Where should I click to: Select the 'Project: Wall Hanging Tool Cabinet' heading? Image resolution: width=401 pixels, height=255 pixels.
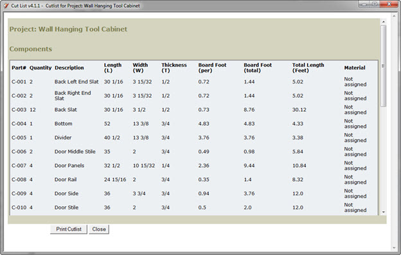(68, 29)
